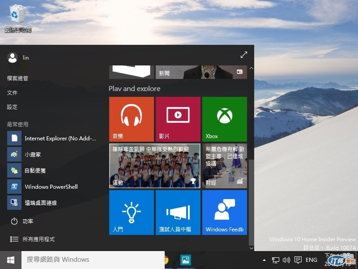Open the volume tray icon
Image resolution: width=358 pixels, height=269 pixels.
click(x=286, y=260)
